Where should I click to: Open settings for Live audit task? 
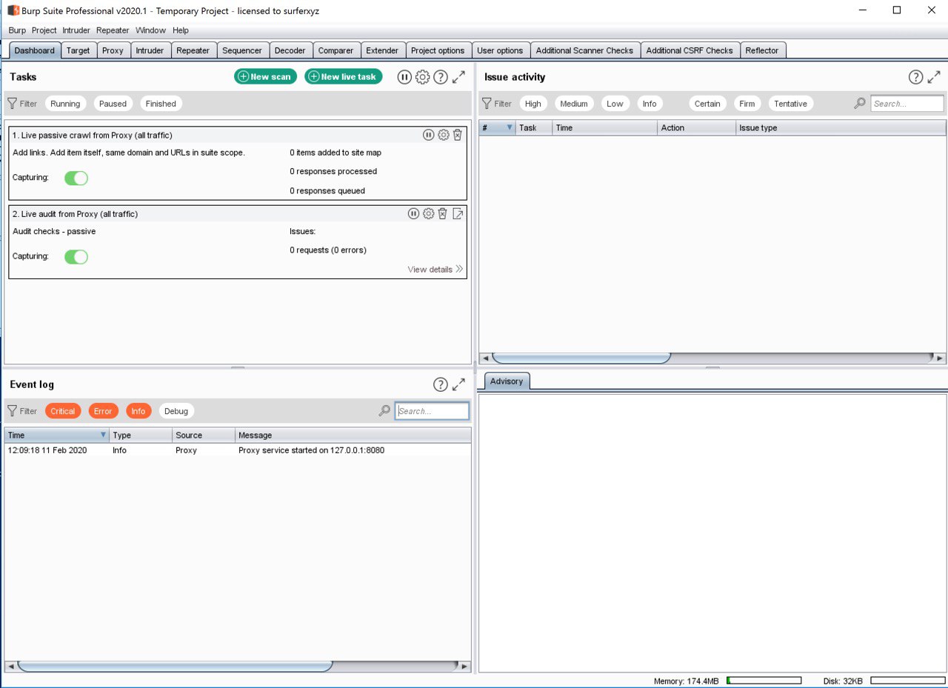[428, 213]
